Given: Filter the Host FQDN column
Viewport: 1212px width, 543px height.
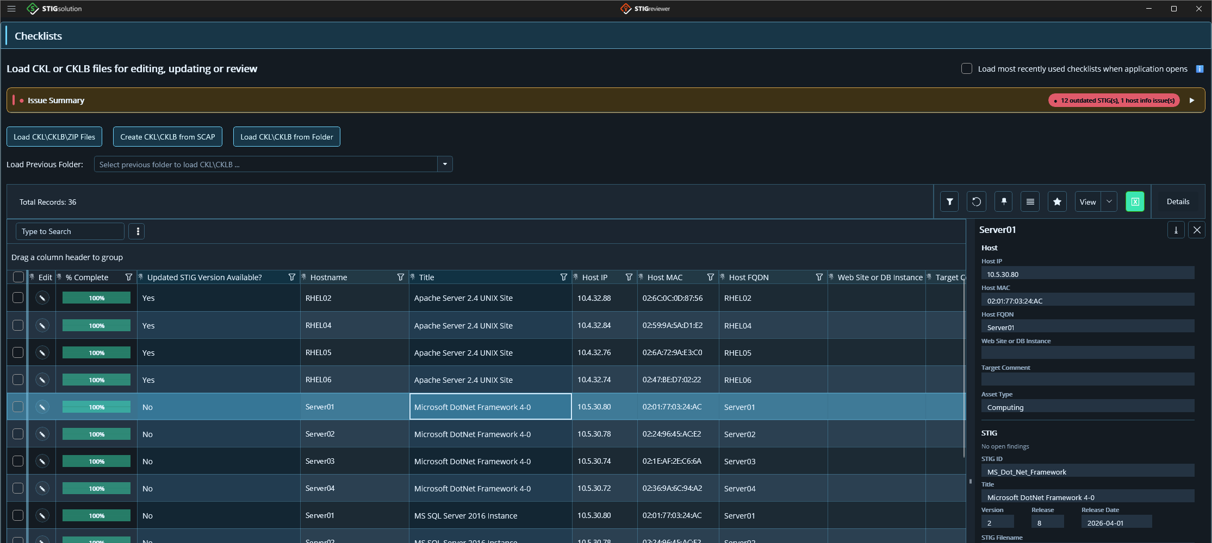Looking at the screenshot, I should (x=819, y=277).
